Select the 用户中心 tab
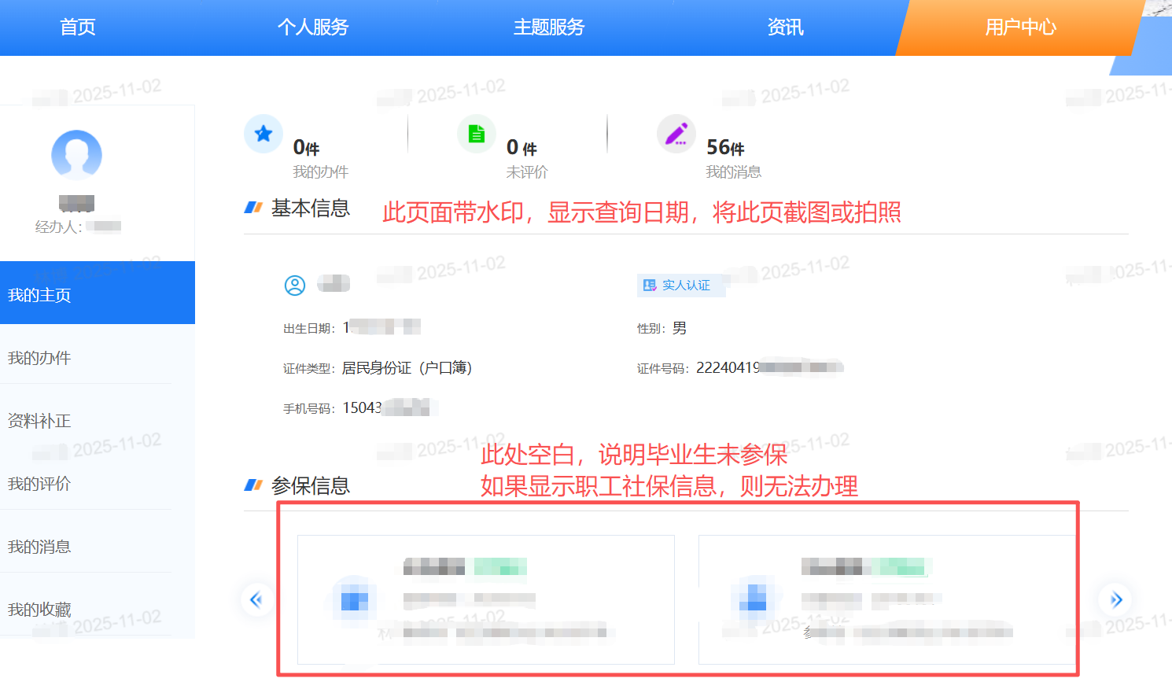The height and width of the screenshot is (693, 1172). 1020,28
